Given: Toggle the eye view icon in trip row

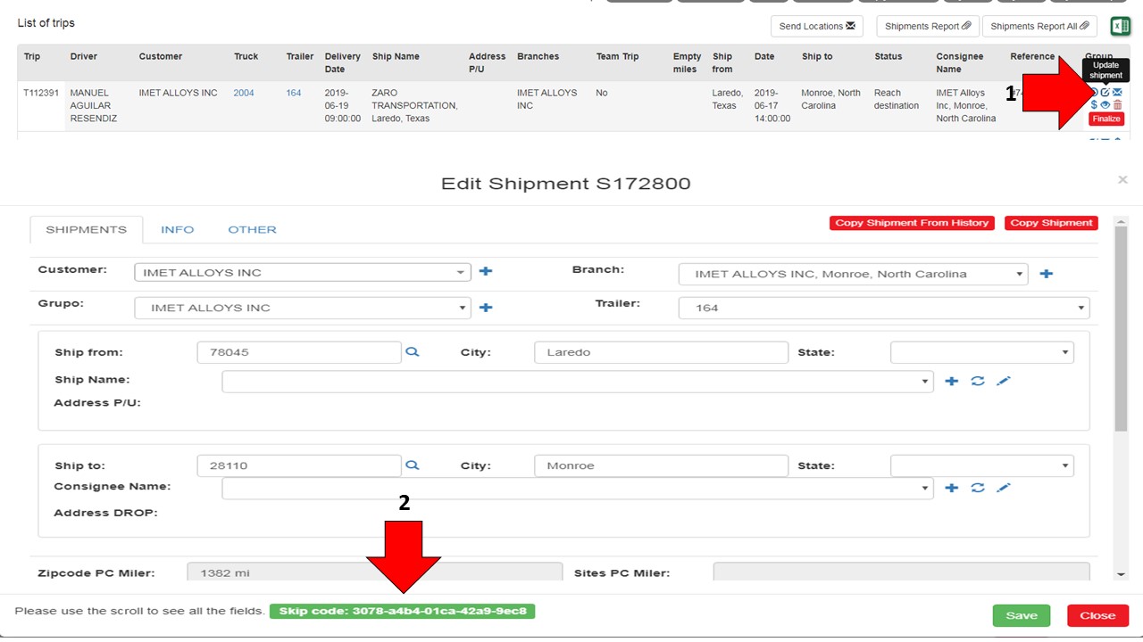Looking at the screenshot, I should (1105, 105).
